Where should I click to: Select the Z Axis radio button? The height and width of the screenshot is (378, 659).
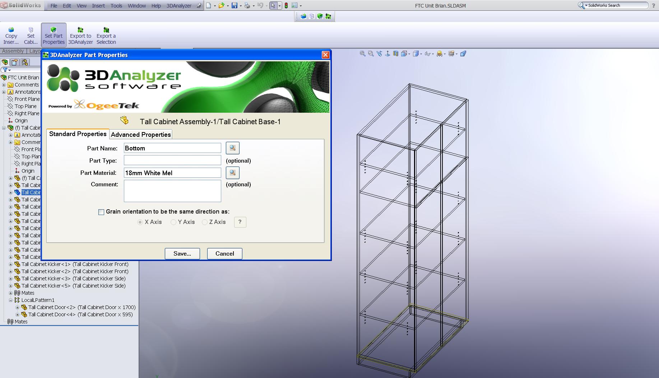(205, 222)
